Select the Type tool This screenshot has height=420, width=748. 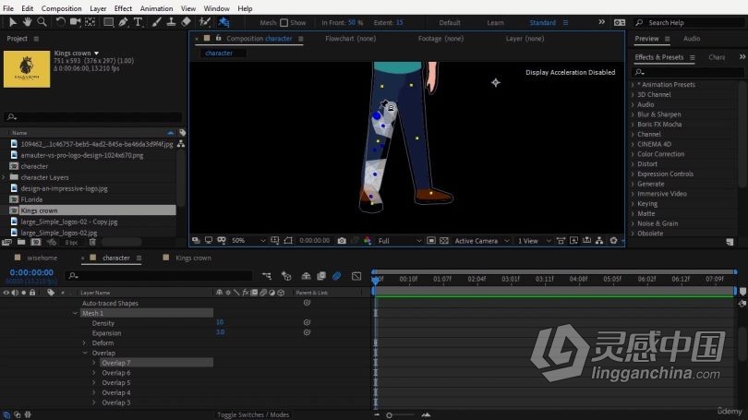point(139,22)
